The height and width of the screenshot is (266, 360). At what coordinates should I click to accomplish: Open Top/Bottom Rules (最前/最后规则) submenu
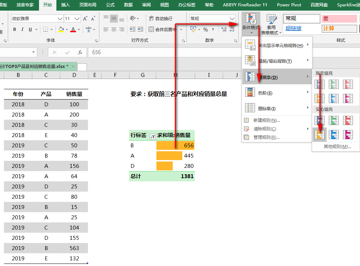[x=277, y=61]
